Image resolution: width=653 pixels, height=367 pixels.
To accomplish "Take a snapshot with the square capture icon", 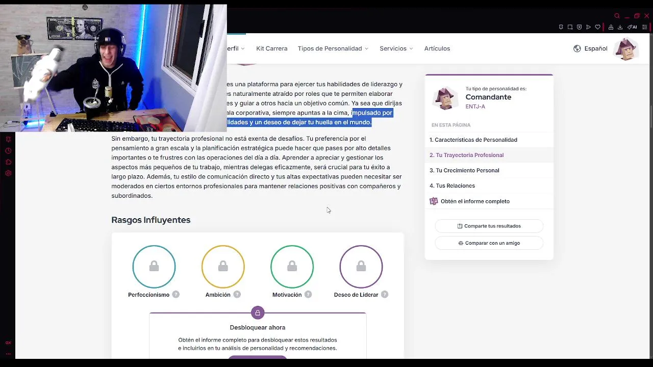I will [570, 27].
